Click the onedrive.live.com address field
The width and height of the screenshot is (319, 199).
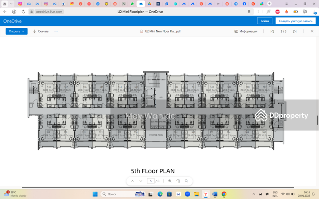[49, 12]
